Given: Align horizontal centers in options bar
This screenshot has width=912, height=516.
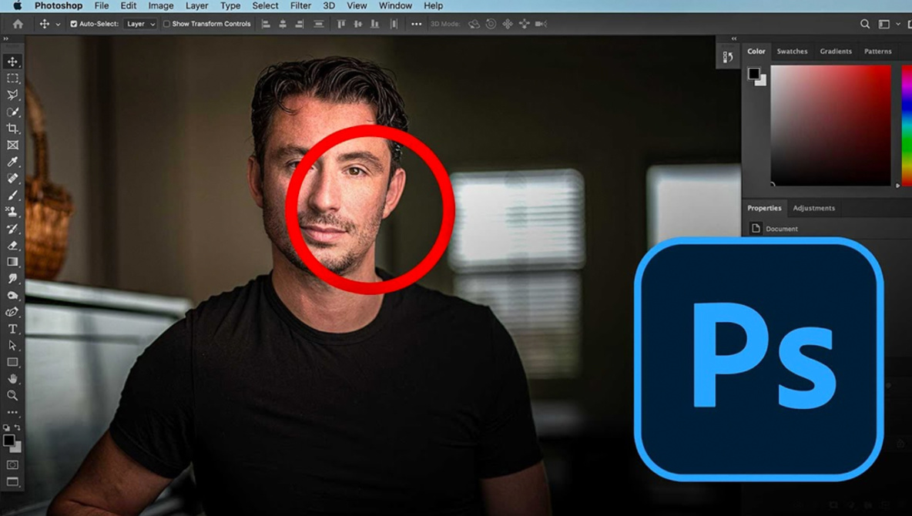Looking at the screenshot, I should tap(283, 24).
